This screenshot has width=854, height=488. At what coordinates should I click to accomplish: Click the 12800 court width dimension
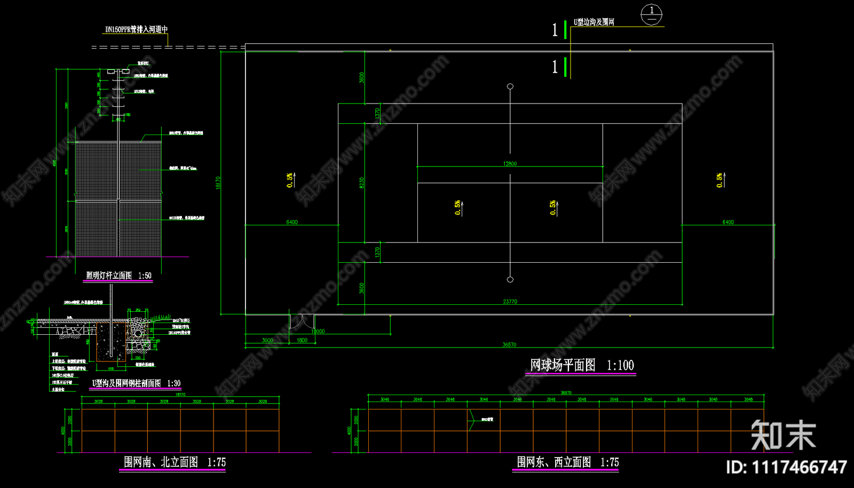510,164
